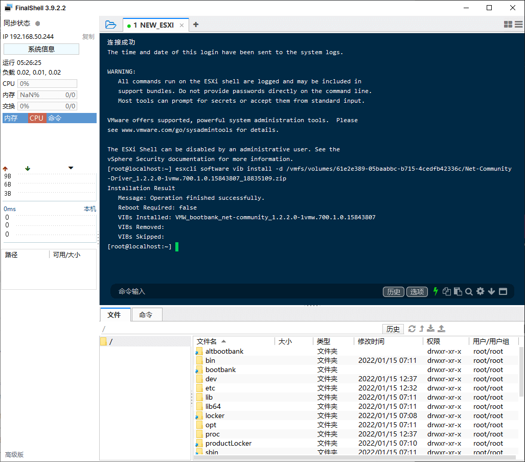Switch to the 命令 tab in bottom panel
The width and height of the screenshot is (525, 462).
click(146, 315)
